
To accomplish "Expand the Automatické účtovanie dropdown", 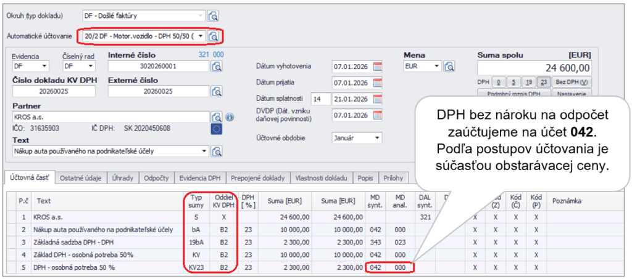I will pos(201,36).
